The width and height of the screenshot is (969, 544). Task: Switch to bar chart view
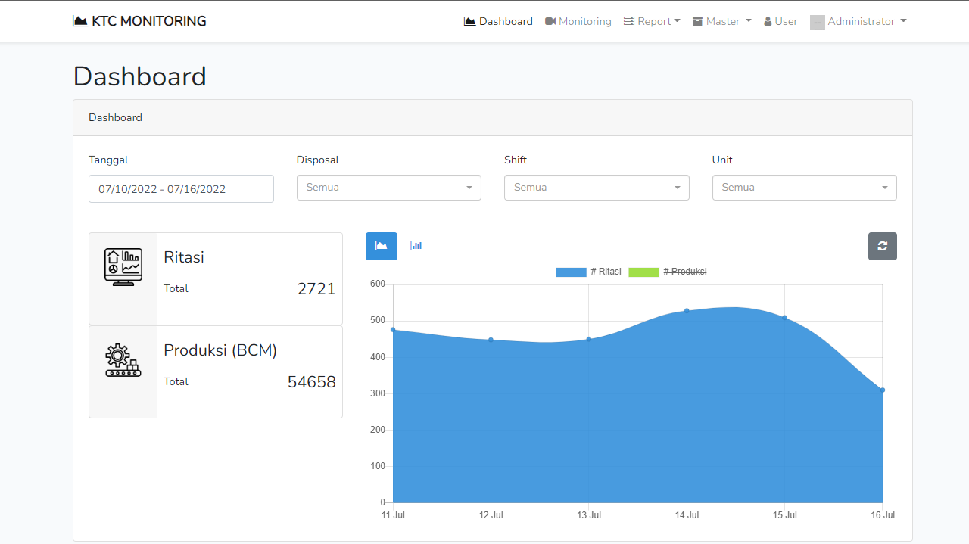point(416,246)
